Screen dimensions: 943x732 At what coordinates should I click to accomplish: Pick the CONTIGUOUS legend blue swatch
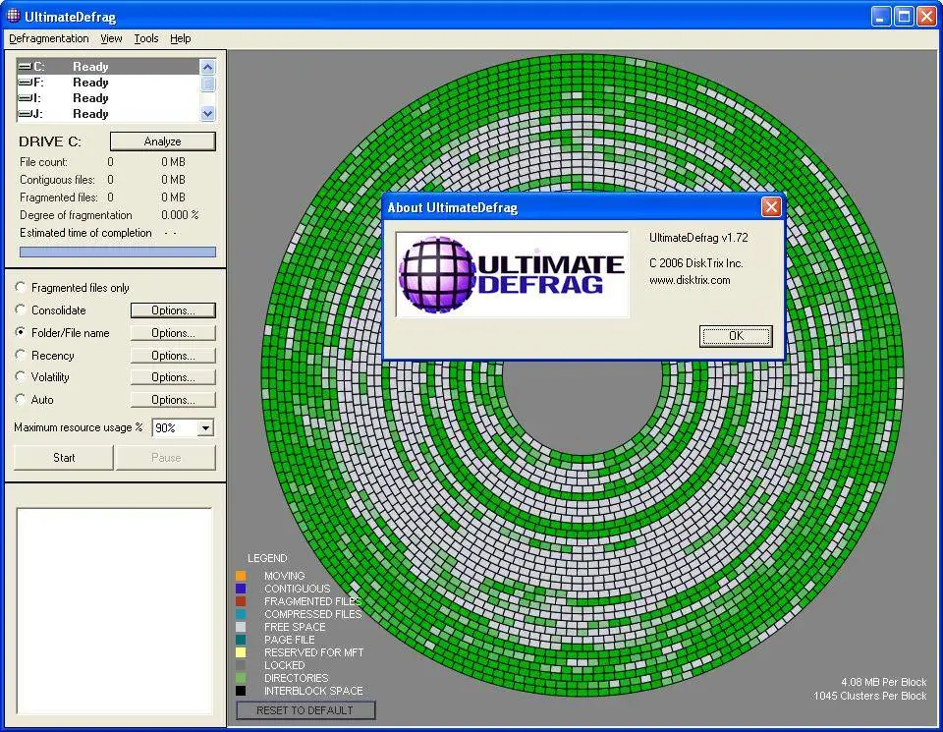tap(241, 589)
